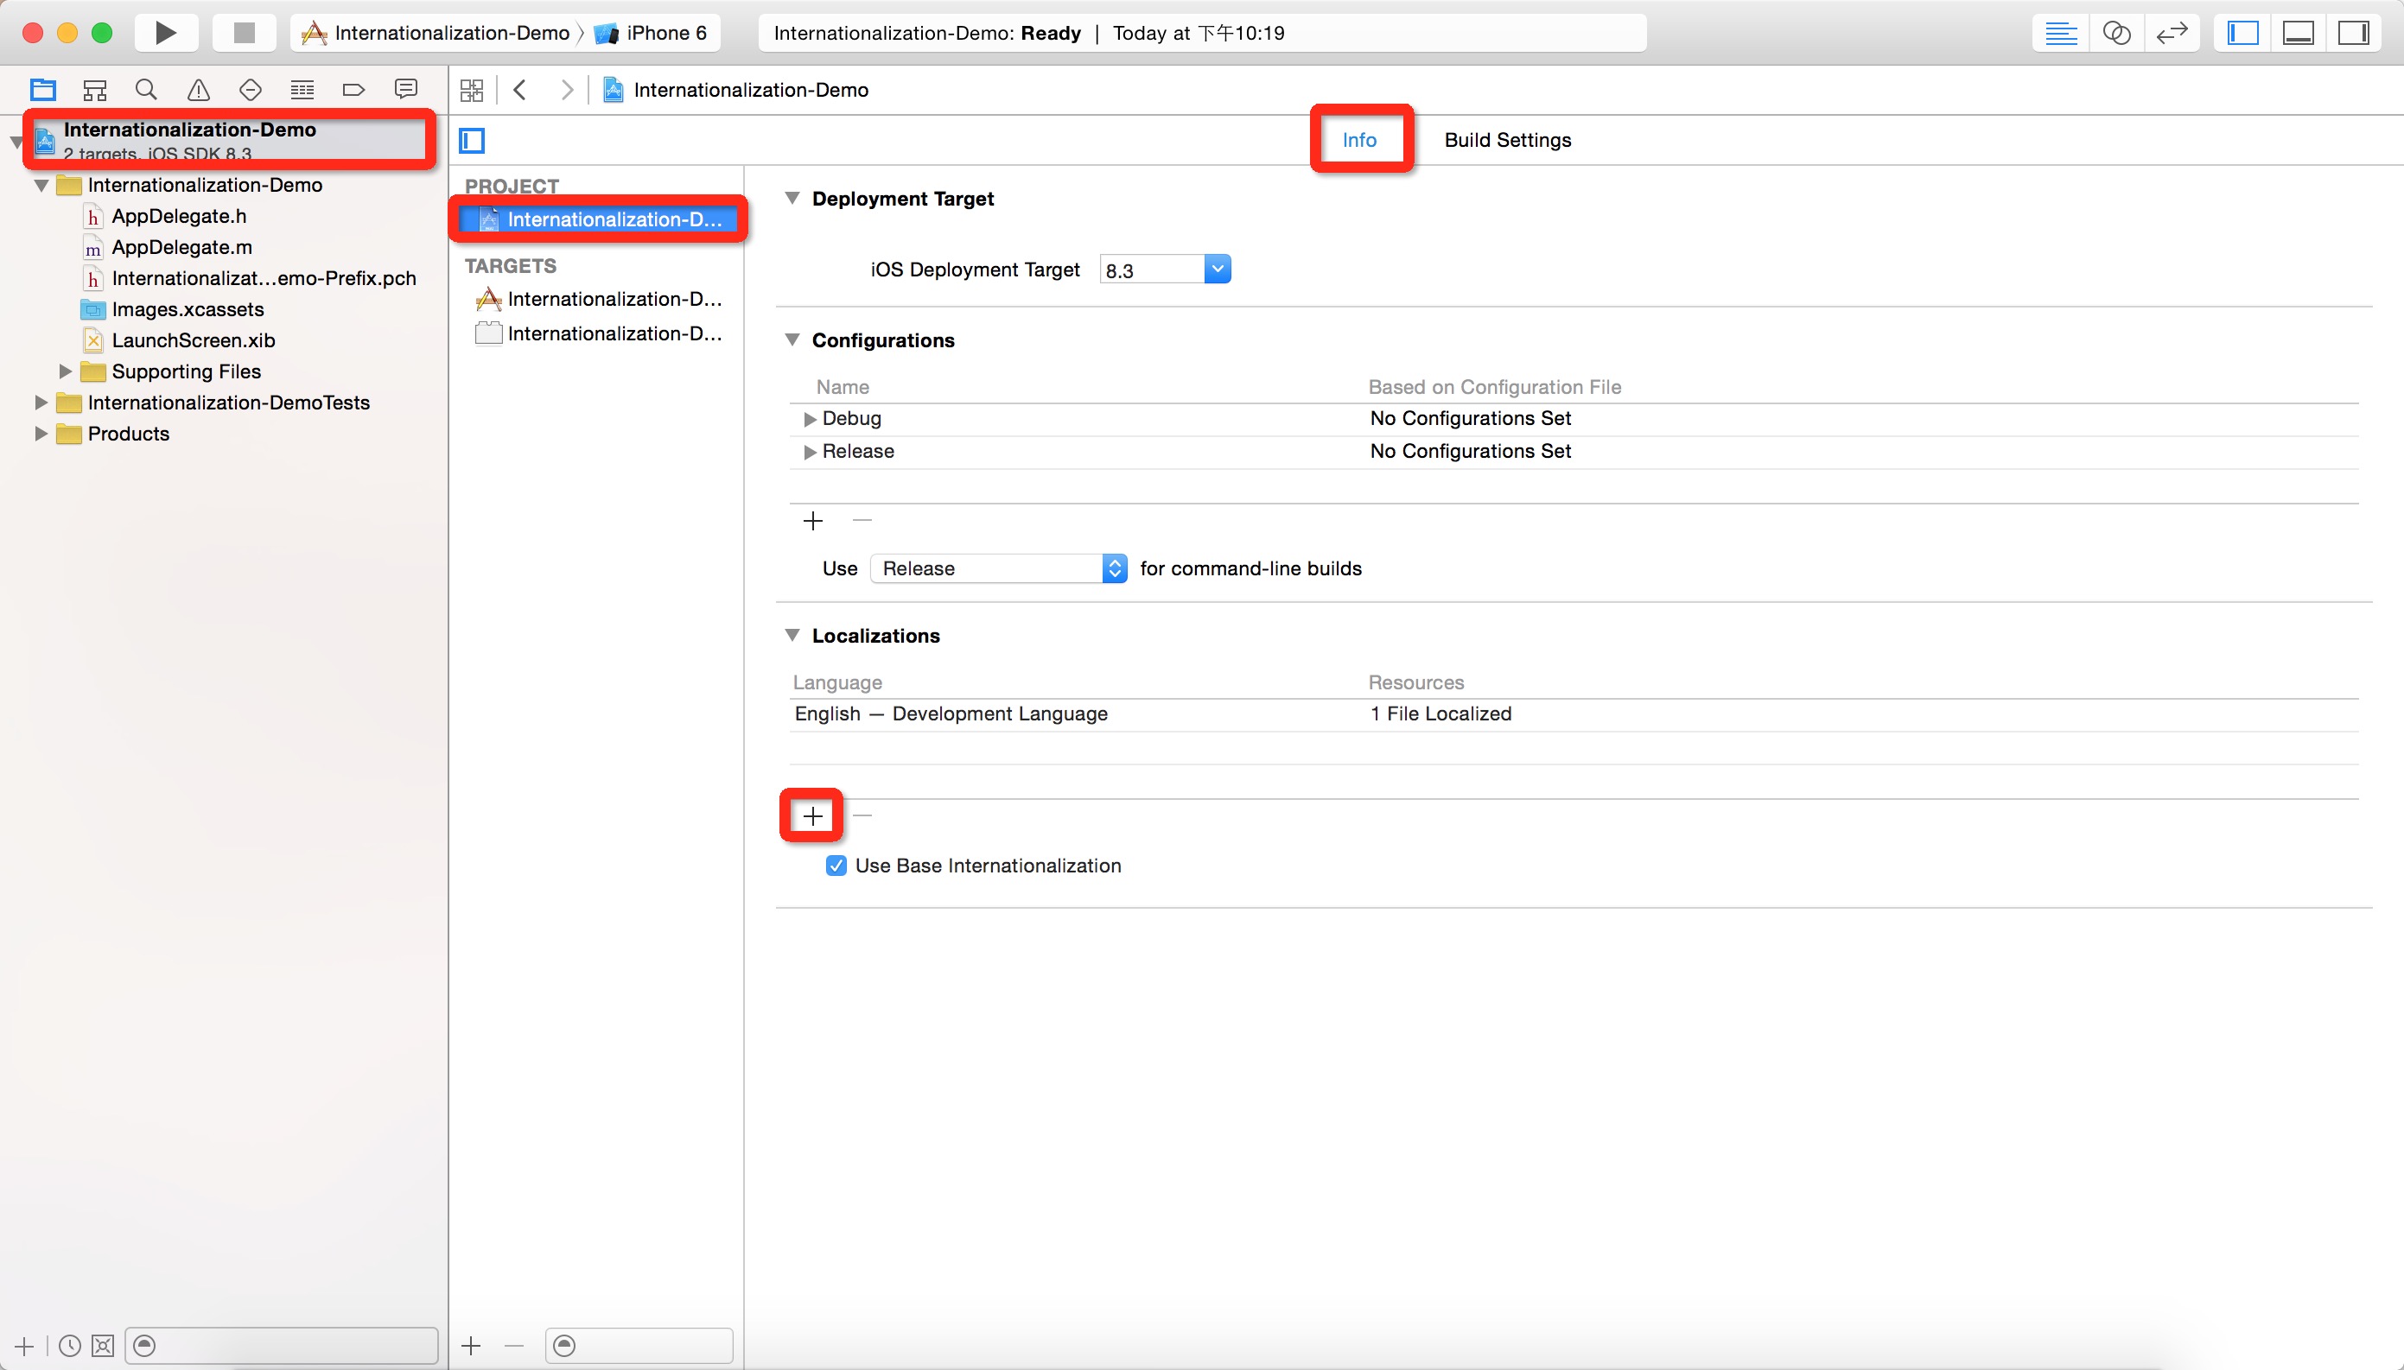
Task: Select the Build Settings tab
Action: [1506, 139]
